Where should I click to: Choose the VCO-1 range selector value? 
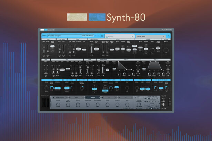(x=123, y=49)
